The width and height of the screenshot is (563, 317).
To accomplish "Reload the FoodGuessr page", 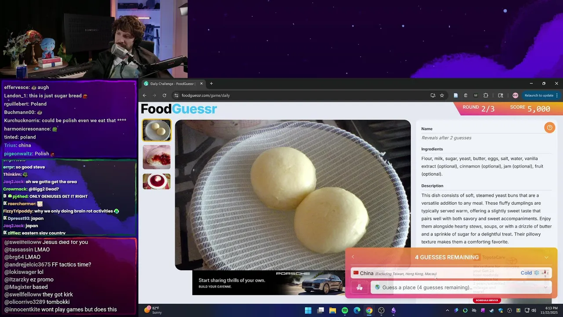I will tap(165, 95).
